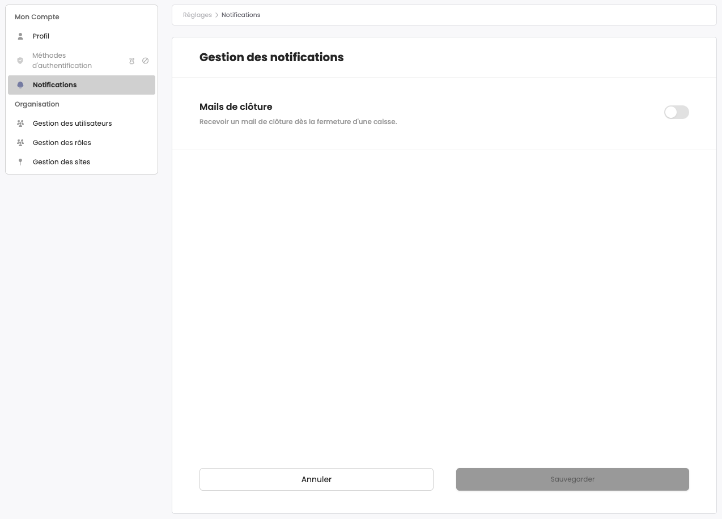
Task: Go to Gestion des utilisateurs
Action: (72, 124)
